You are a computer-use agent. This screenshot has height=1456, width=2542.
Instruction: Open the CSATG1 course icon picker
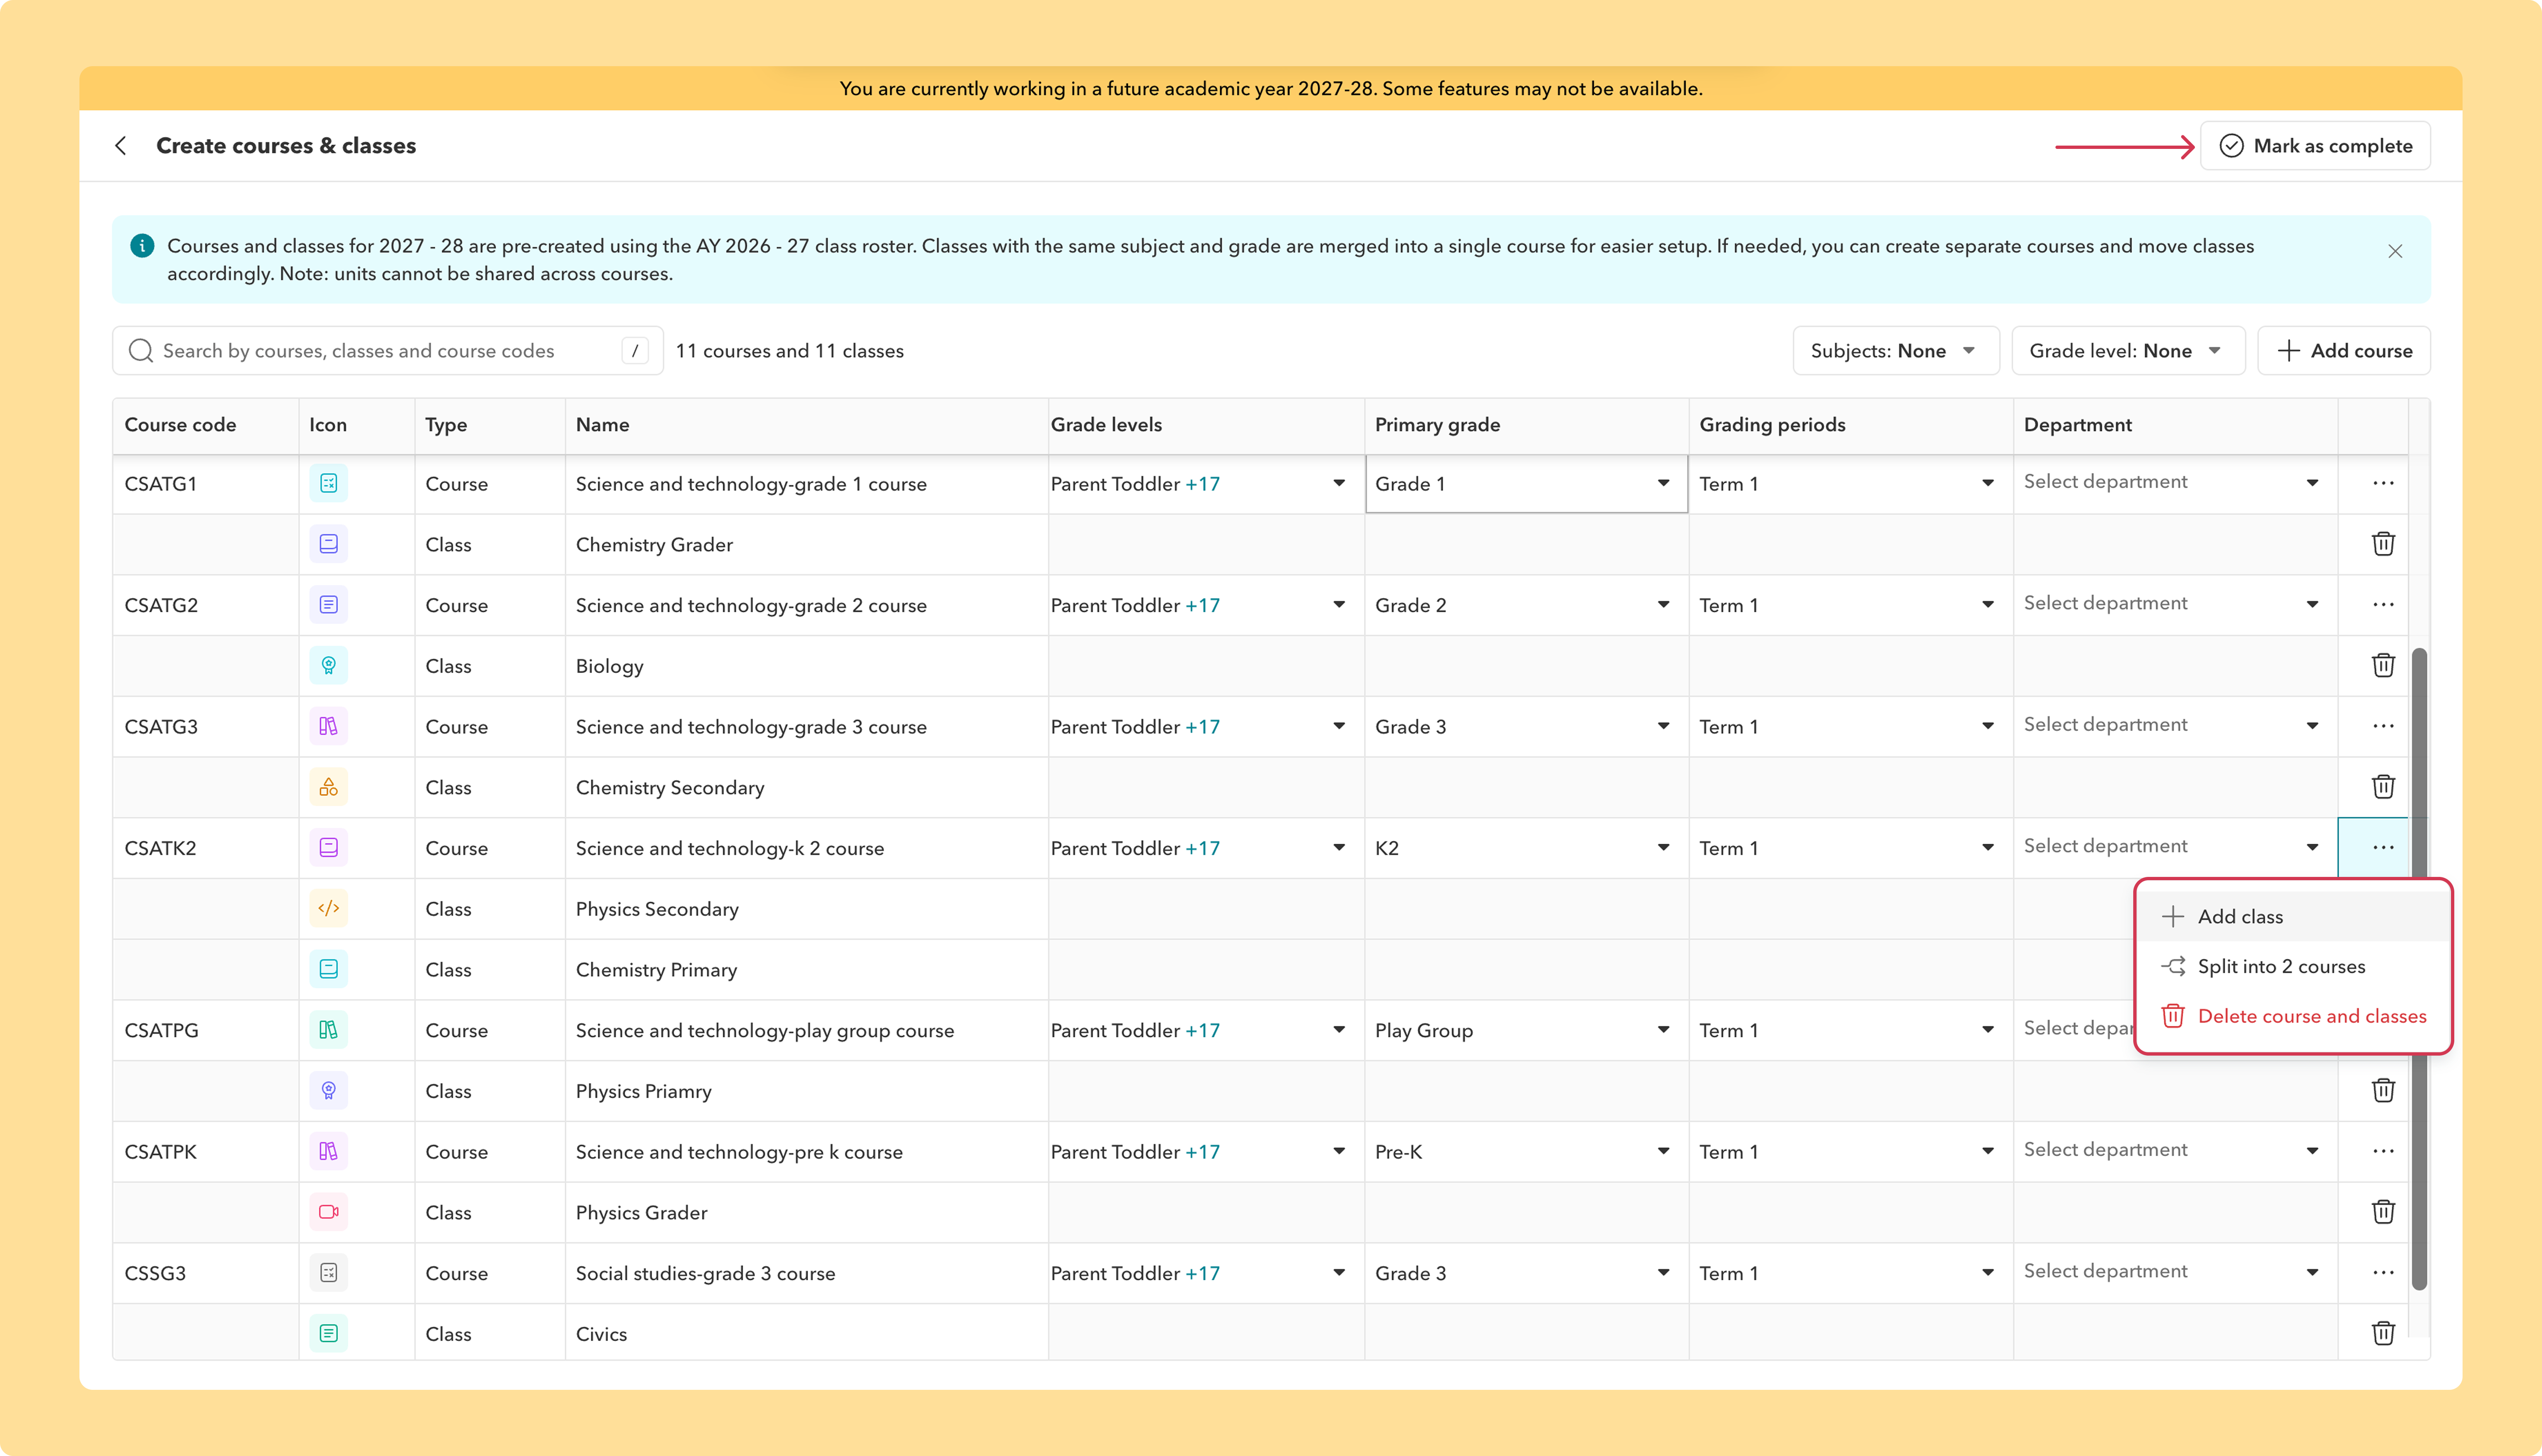(x=328, y=484)
